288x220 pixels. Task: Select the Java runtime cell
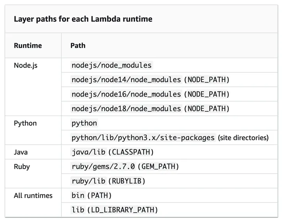21,152
